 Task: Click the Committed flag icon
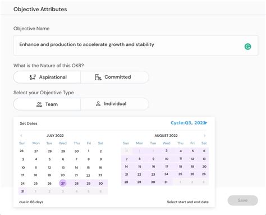click(x=98, y=77)
